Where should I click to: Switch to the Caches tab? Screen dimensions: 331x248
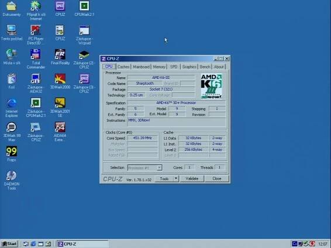pyautogui.click(x=123, y=67)
